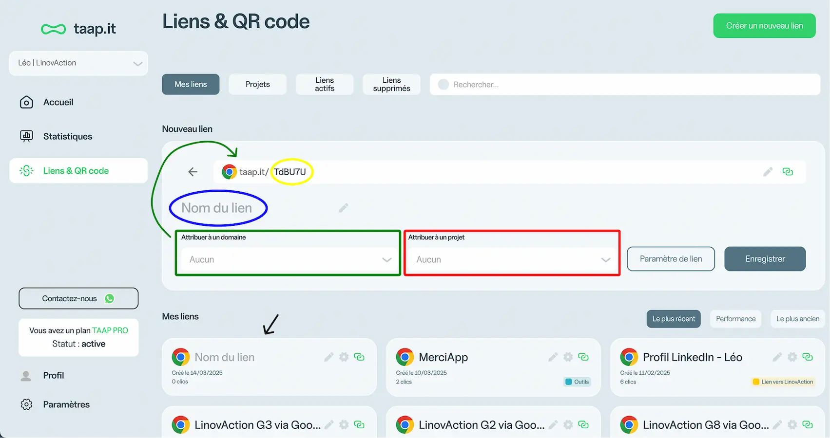
Task: Click Chrome icon on MerciApp card
Action: (405, 357)
